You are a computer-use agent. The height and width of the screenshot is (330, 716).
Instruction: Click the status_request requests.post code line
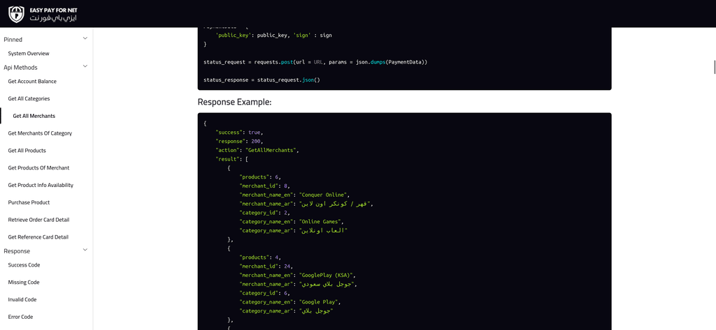coord(315,61)
